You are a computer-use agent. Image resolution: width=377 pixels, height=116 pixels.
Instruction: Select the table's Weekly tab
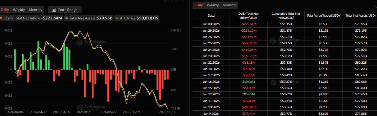pyautogui.click(x=213, y=5)
